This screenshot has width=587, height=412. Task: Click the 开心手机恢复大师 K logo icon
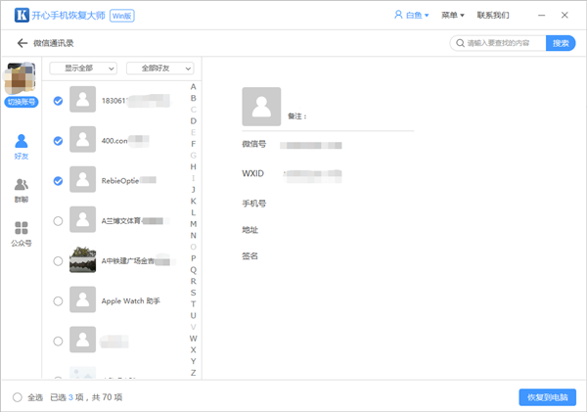pos(22,16)
